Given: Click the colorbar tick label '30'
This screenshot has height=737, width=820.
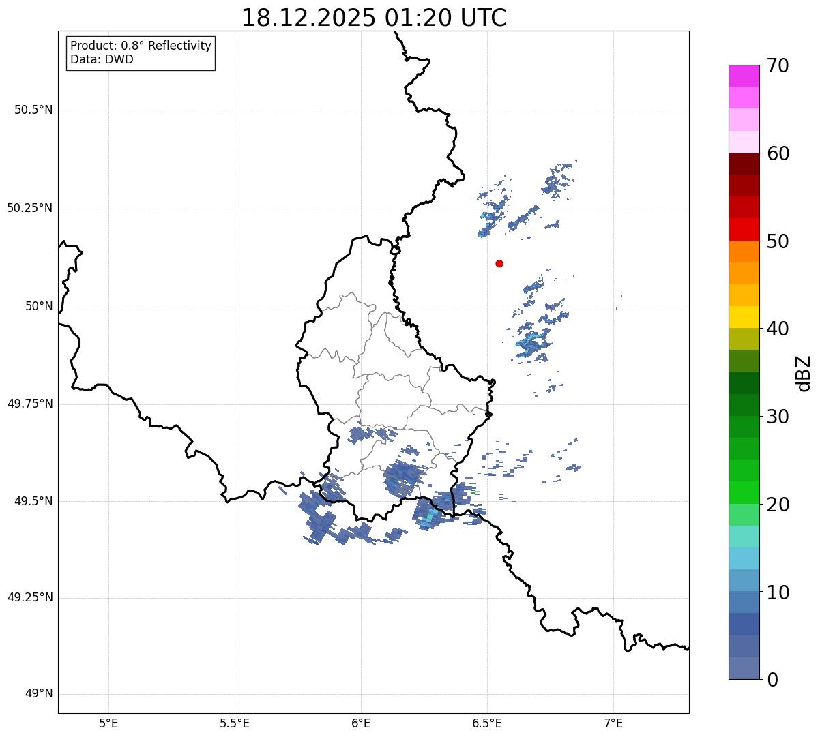Looking at the screenshot, I should 777,417.
